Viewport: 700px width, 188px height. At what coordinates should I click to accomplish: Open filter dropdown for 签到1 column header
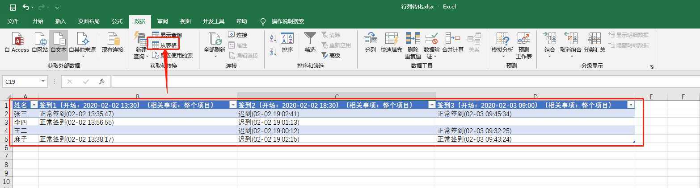click(x=232, y=105)
